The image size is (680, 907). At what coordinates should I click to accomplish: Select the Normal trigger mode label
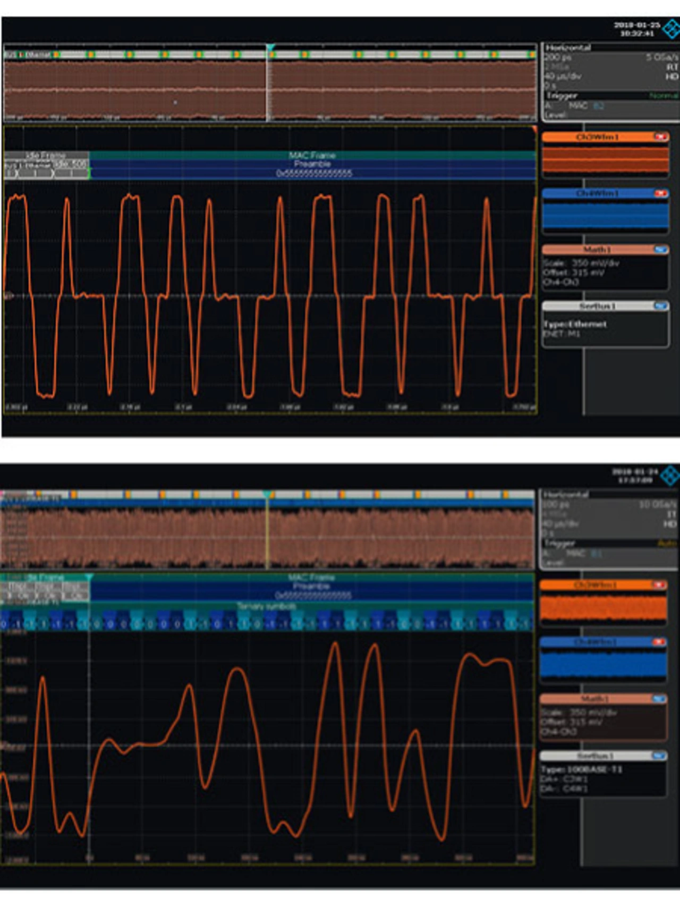664,96
